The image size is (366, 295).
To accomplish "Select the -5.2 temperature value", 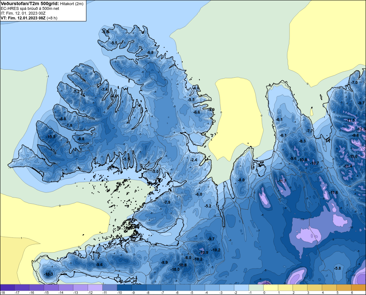I will (x=208, y=206).
